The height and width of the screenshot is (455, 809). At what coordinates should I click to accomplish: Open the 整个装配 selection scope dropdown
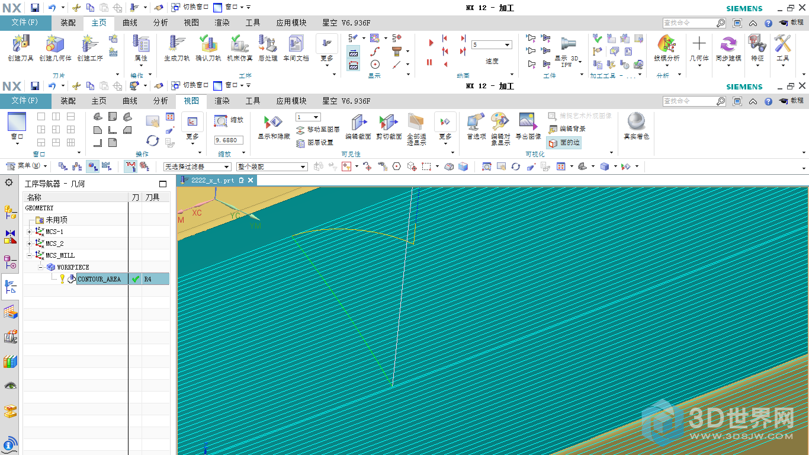point(303,167)
